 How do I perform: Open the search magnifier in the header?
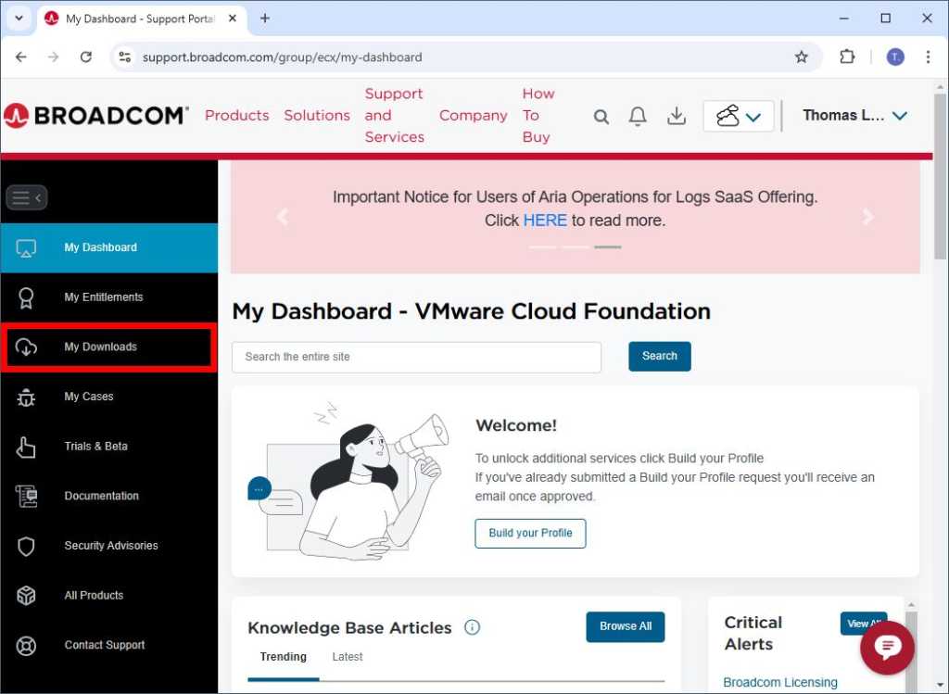tap(601, 116)
